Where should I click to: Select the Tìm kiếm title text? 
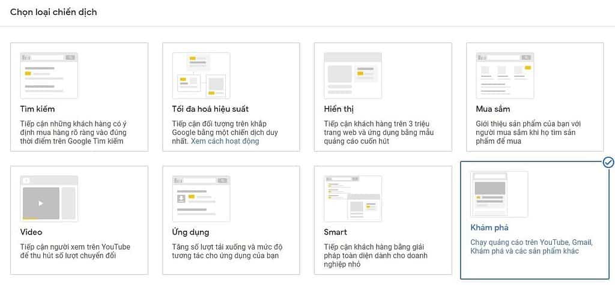click(37, 109)
